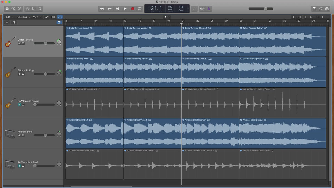Open the Edit dropdown menu
The height and width of the screenshot is (188, 334).
9,17
